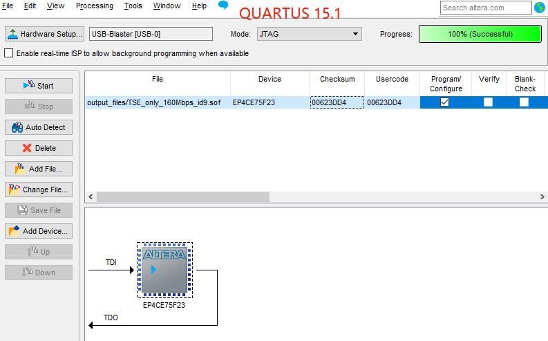
Task: Open the View menu
Action: (55, 6)
